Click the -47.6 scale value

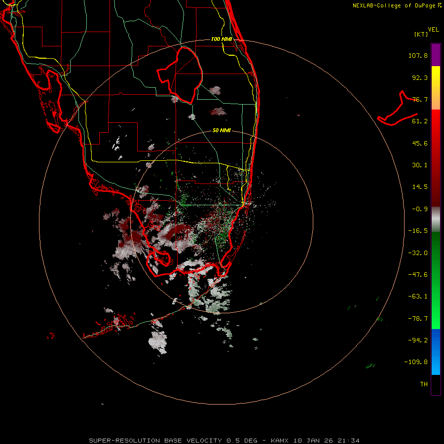(x=418, y=275)
